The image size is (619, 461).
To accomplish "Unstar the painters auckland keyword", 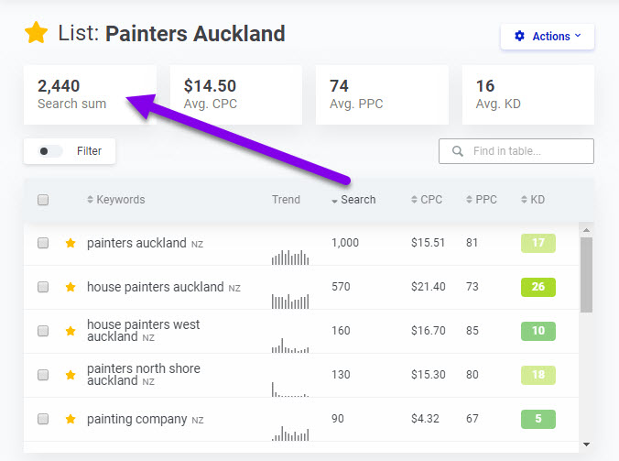I will click(71, 243).
